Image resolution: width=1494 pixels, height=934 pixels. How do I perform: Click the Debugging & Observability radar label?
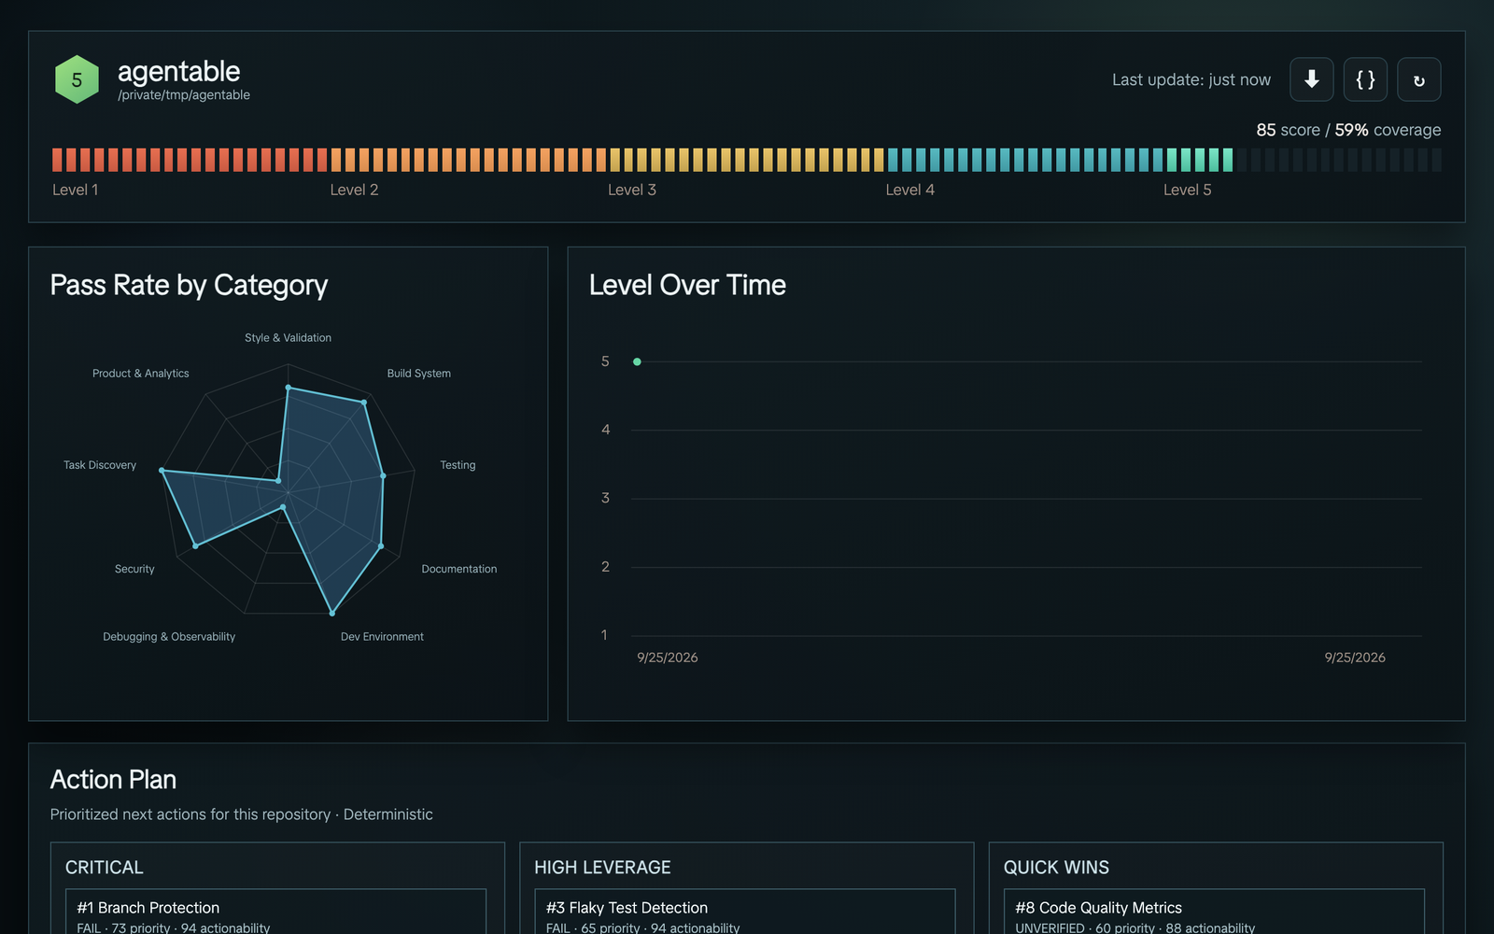click(x=169, y=637)
